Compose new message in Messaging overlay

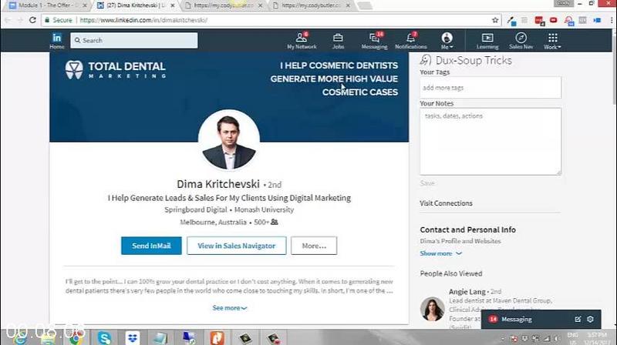pyautogui.click(x=577, y=320)
